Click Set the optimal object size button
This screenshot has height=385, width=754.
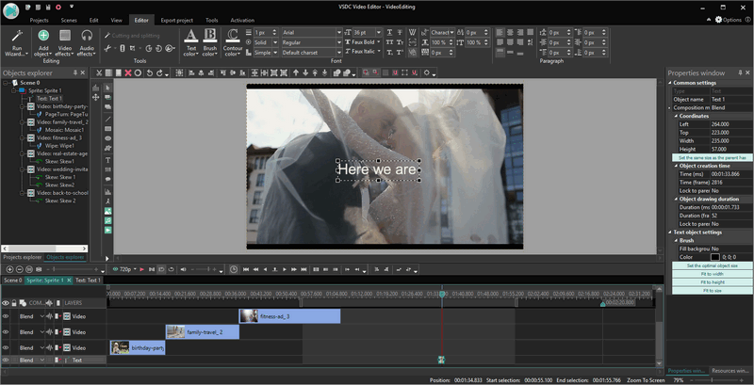[x=713, y=265]
